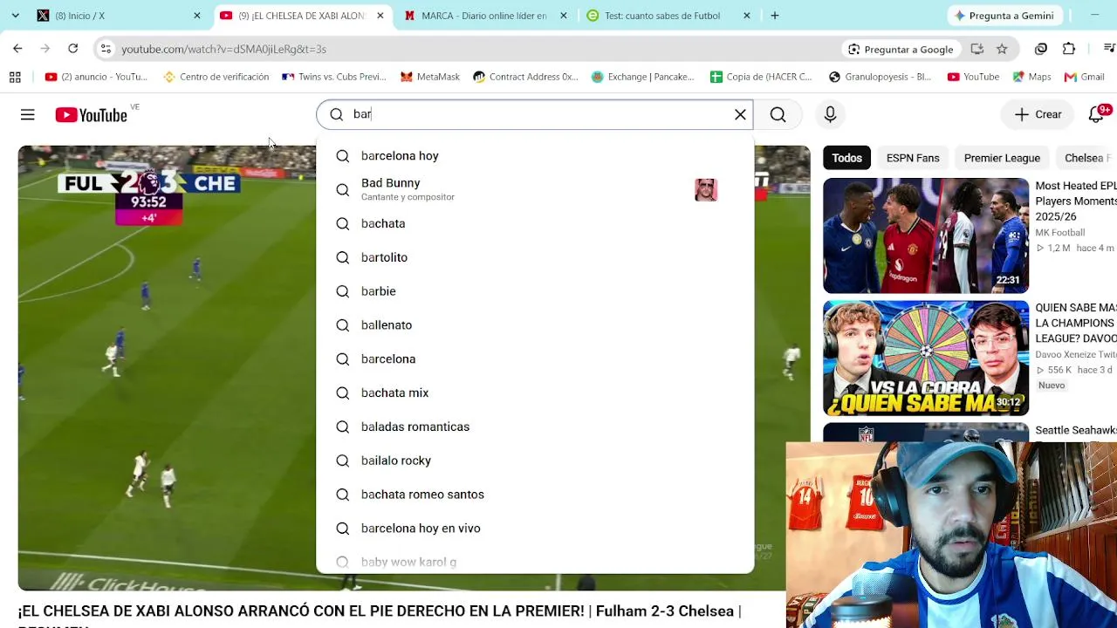Select the Bad Bunny suggestion
This screenshot has height=628, width=1117.
535,189
